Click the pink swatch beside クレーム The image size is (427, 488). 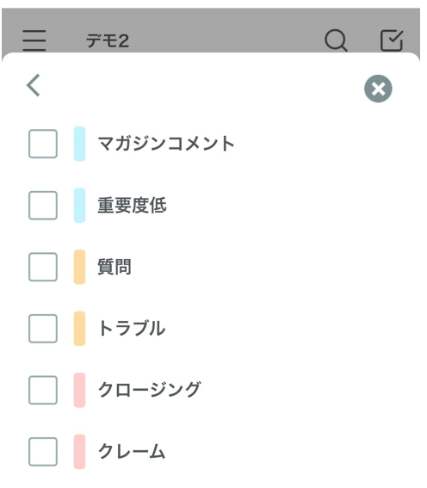tap(80, 452)
